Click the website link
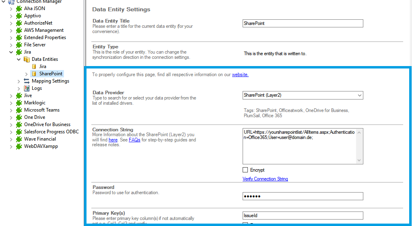 (x=240, y=75)
